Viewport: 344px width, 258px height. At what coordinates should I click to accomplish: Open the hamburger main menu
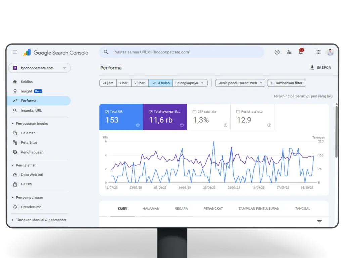[15, 52]
